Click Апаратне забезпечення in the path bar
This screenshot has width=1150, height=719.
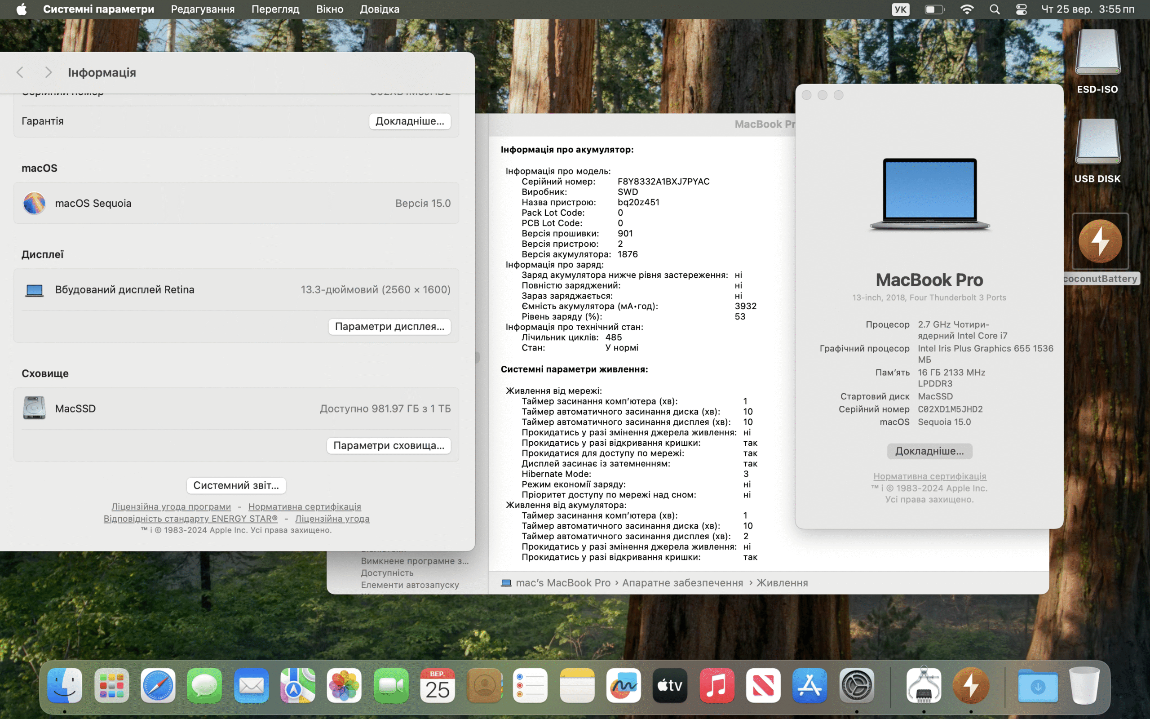tap(682, 582)
